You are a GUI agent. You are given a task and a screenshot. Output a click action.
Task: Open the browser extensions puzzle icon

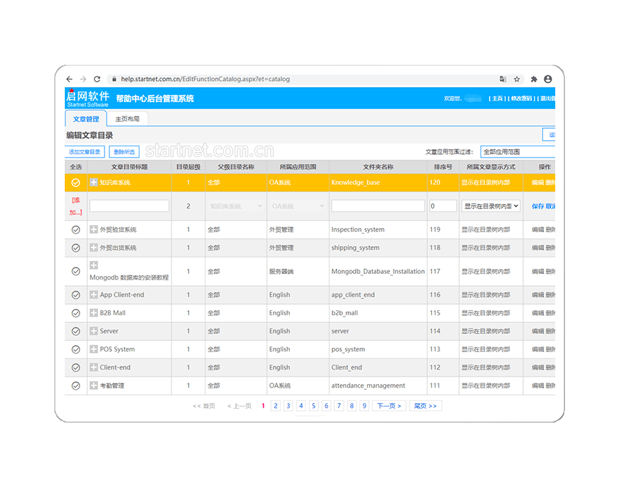pos(534,79)
